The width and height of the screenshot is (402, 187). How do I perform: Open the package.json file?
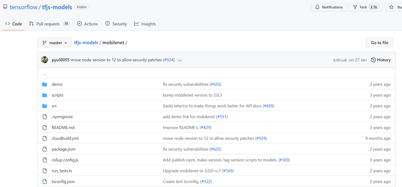tap(63, 149)
